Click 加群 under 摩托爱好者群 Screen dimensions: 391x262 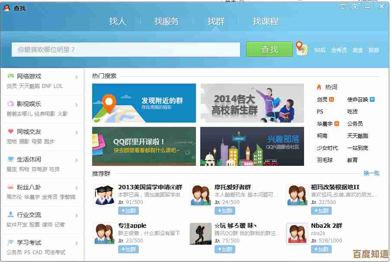point(225,211)
